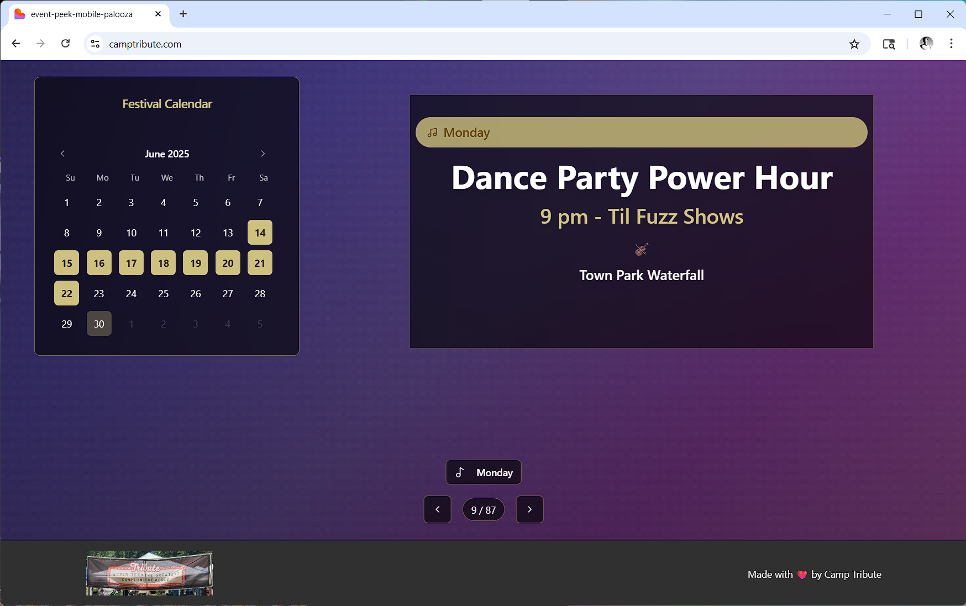Screen dimensions: 966x606
Task: Open the profile avatar in toolbar
Action: coord(926,44)
